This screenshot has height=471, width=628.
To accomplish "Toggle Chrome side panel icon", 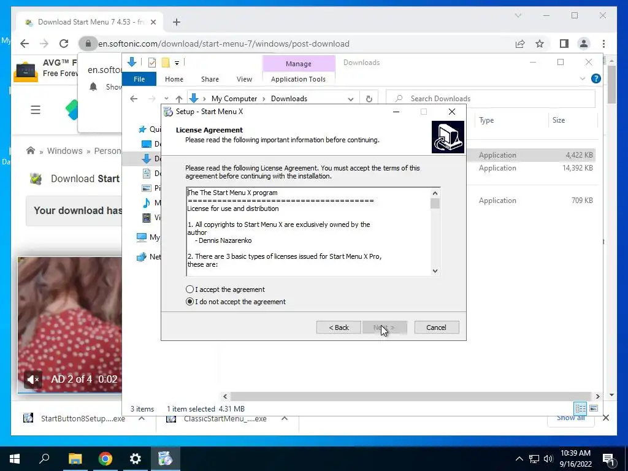I will [564, 44].
